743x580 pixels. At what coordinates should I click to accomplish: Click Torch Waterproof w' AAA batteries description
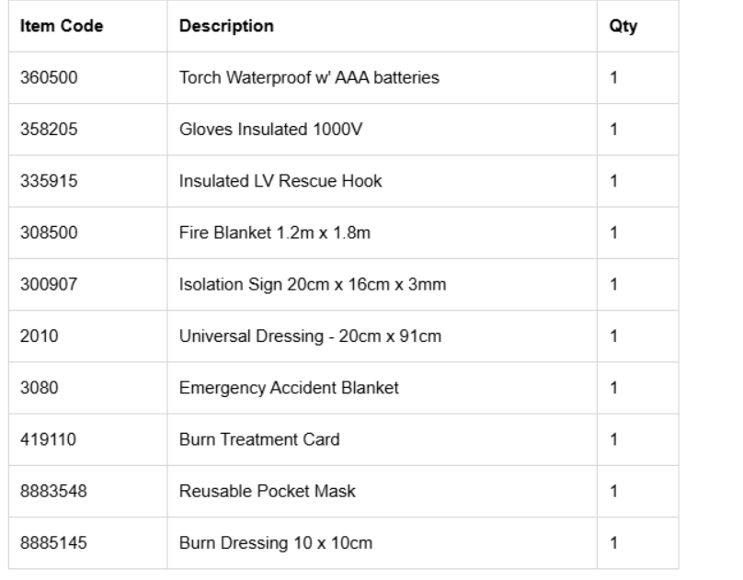point(309,77)
